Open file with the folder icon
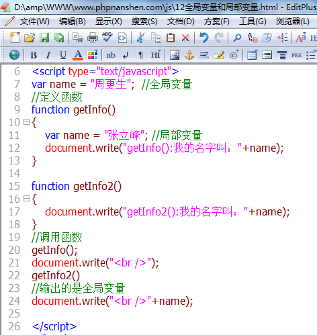The width and height of the screenshot is (317, 335). 30,38
